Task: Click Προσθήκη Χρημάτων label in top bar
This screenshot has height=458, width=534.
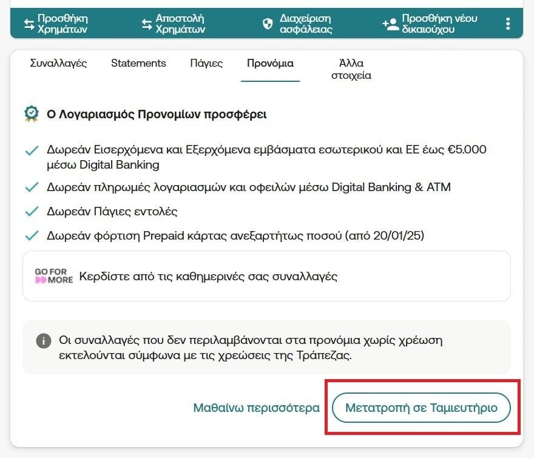Action: (63, 24)
